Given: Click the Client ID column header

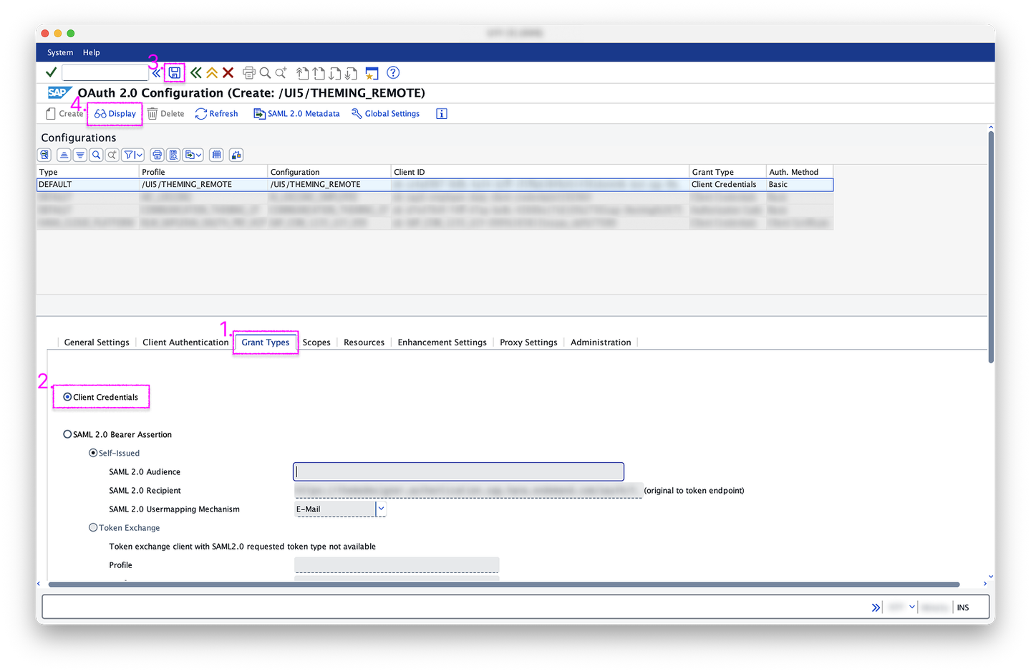Looking at the screenshot, I should tap(540, 172).
